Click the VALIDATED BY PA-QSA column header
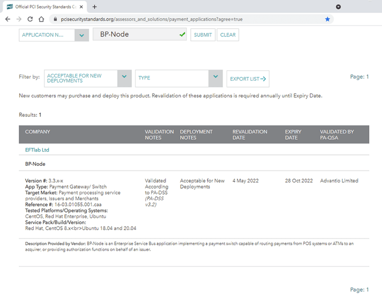382x299 pixels. point(337,134)
